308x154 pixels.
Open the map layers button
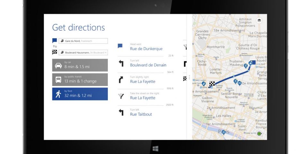click(259, 21)
